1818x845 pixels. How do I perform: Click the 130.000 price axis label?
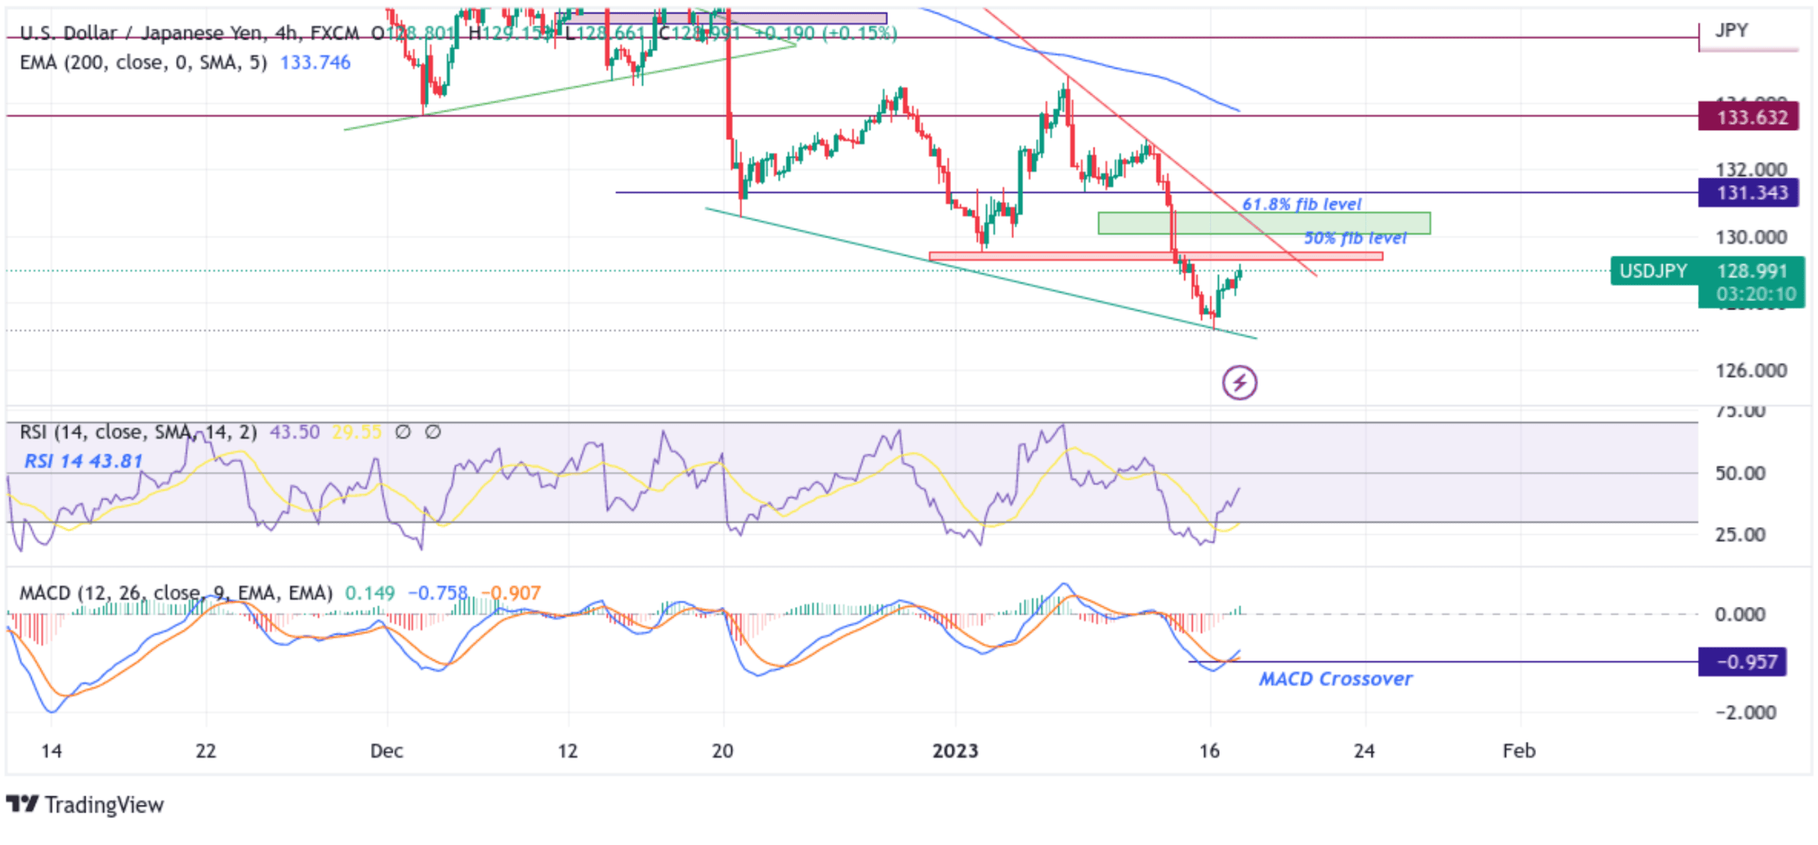pos(1751,237)
